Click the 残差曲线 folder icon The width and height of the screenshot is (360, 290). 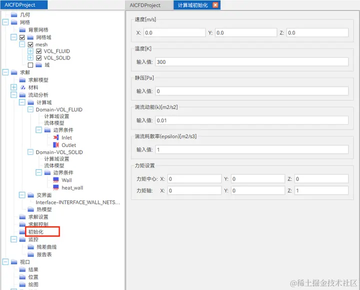pos(31,247)
